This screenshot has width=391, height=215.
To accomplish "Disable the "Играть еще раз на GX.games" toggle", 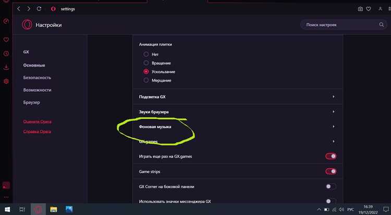I will click(331, 156).
